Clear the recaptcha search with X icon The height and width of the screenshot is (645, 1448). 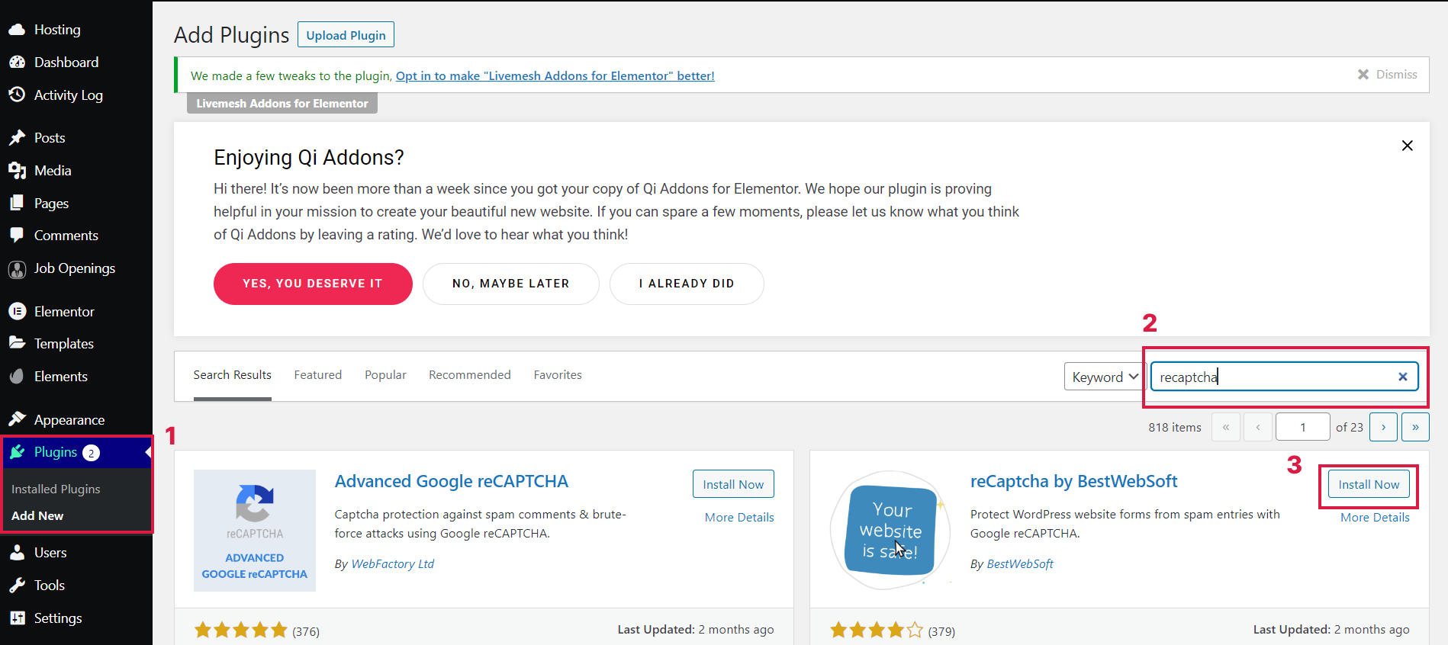click(1402, 377)
